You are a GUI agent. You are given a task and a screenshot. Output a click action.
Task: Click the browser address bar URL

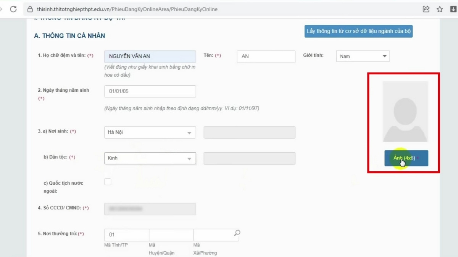(x=127, y=9)
